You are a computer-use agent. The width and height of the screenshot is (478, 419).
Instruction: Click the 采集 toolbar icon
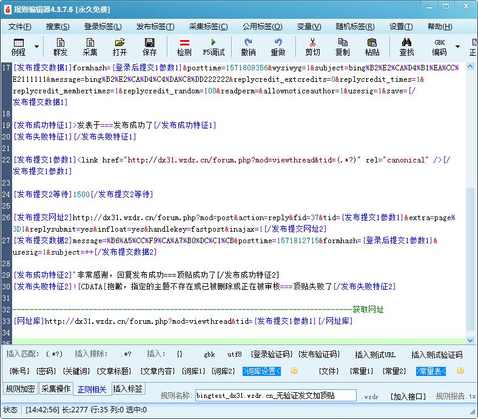pyautogui.click(x=90, y=47)
